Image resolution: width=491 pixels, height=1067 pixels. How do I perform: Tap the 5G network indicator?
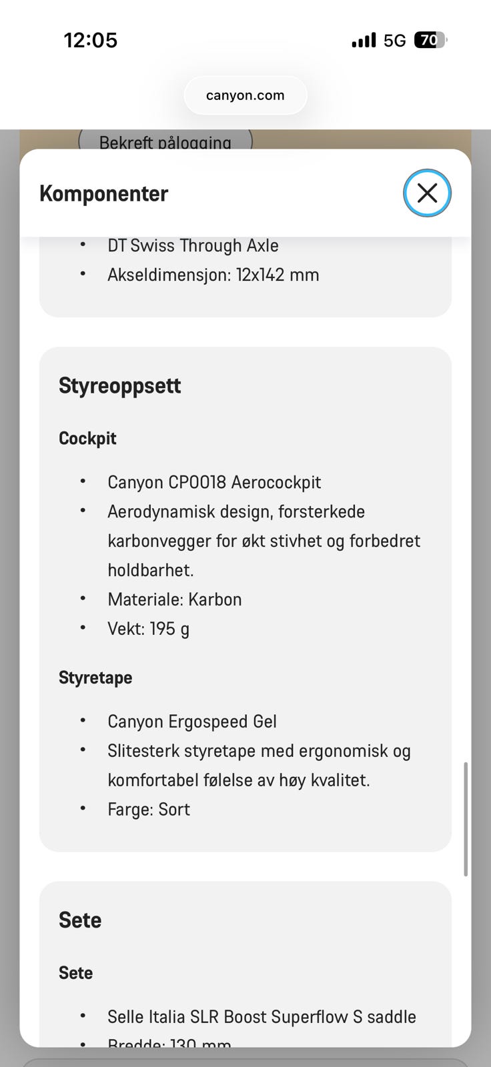click(394, 41)
